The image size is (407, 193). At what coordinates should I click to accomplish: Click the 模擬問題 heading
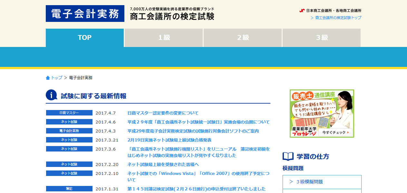(x=293, y=168)
